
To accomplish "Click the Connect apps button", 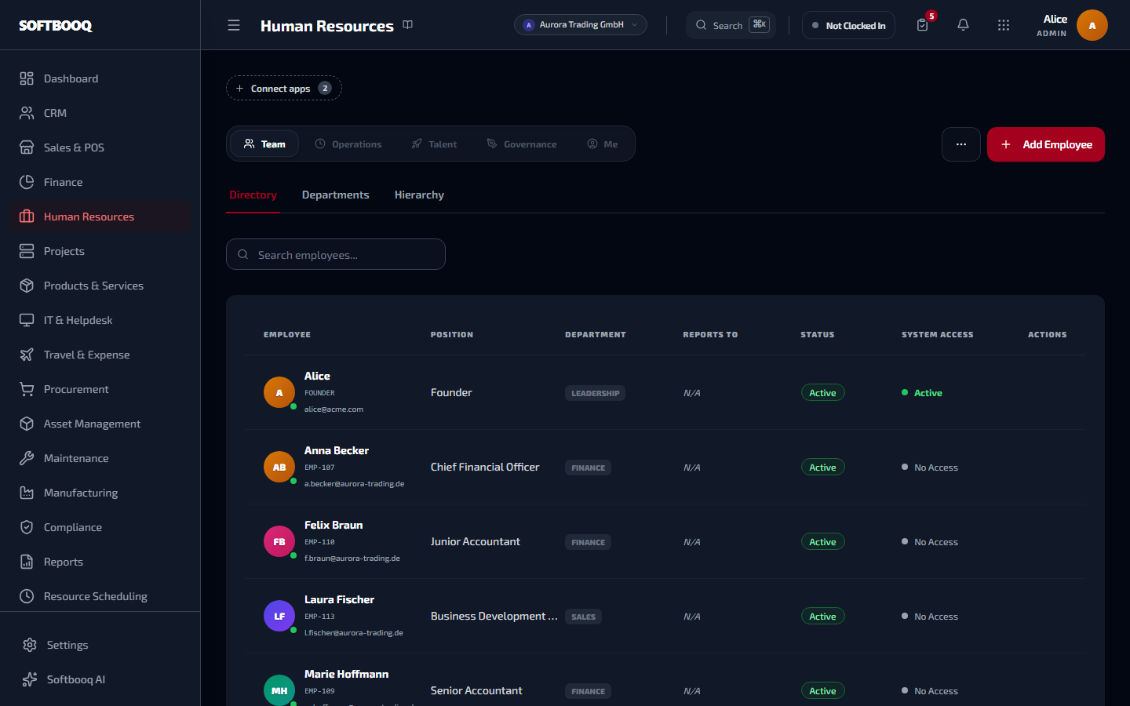I will click(x=284, y=88).
